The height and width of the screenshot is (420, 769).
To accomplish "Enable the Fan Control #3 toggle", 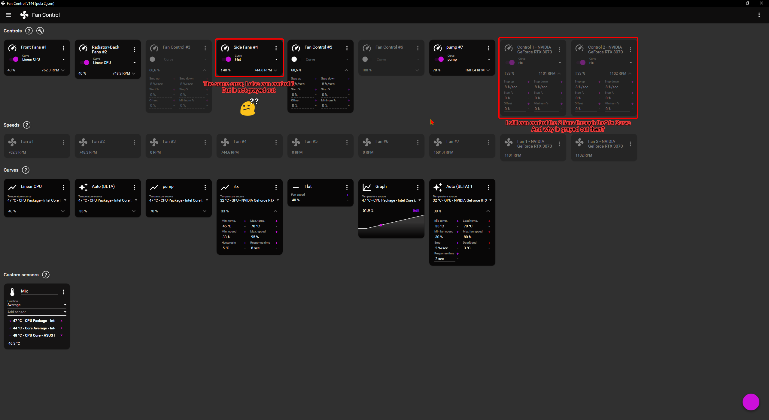I will (152, 59).
